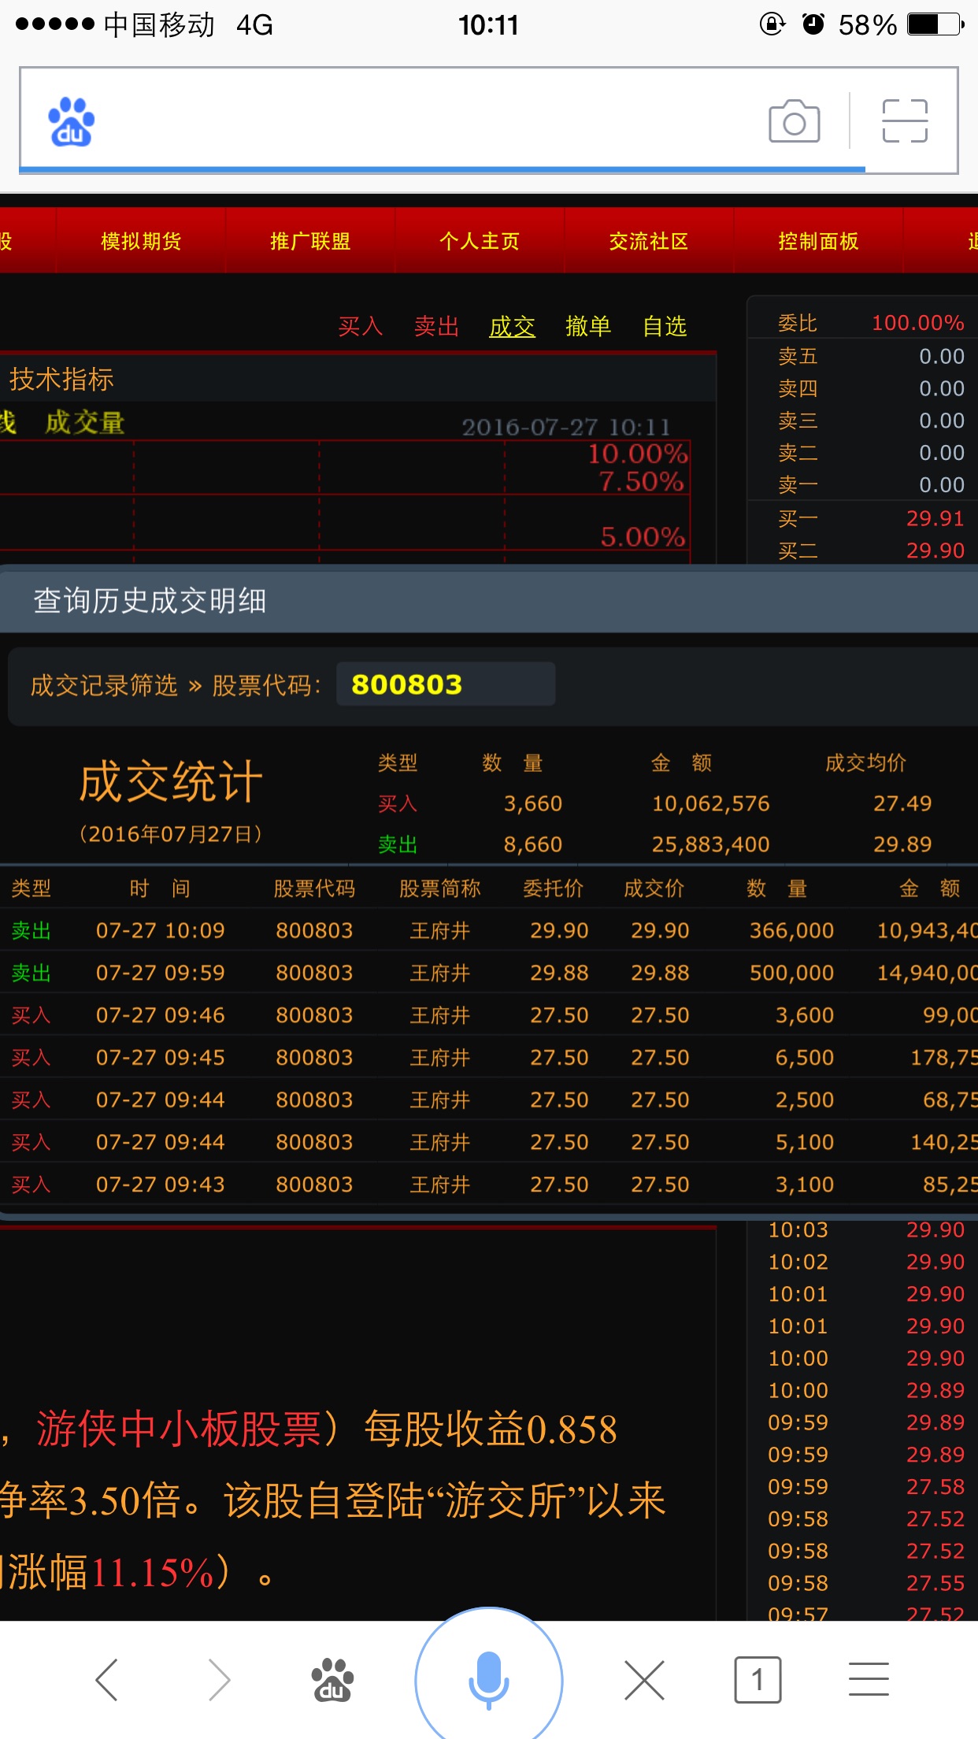Image resolution: width=978 pixels, height=1739 pixels.
Task: Open the 个人主页 navigation item
Action: [x=480, y=241]
